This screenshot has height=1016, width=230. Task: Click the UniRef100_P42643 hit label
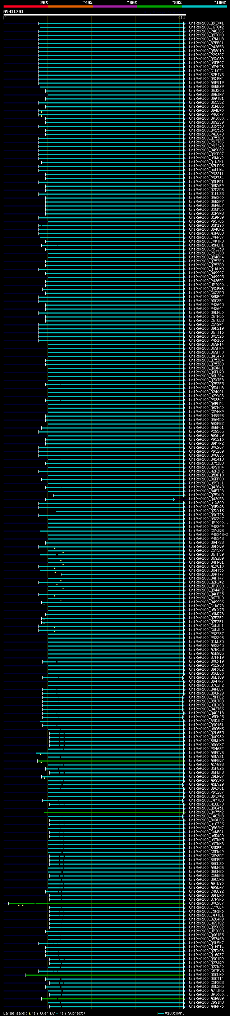pyautogui.click(x=206, y=134)
